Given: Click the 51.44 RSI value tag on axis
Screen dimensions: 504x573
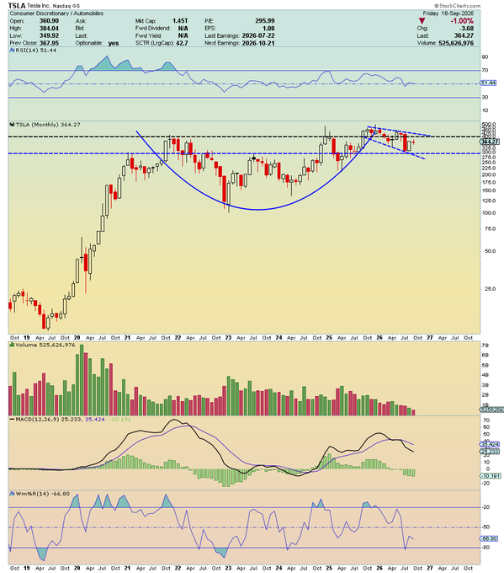Looking at the screenshot, I should point(488,83).
